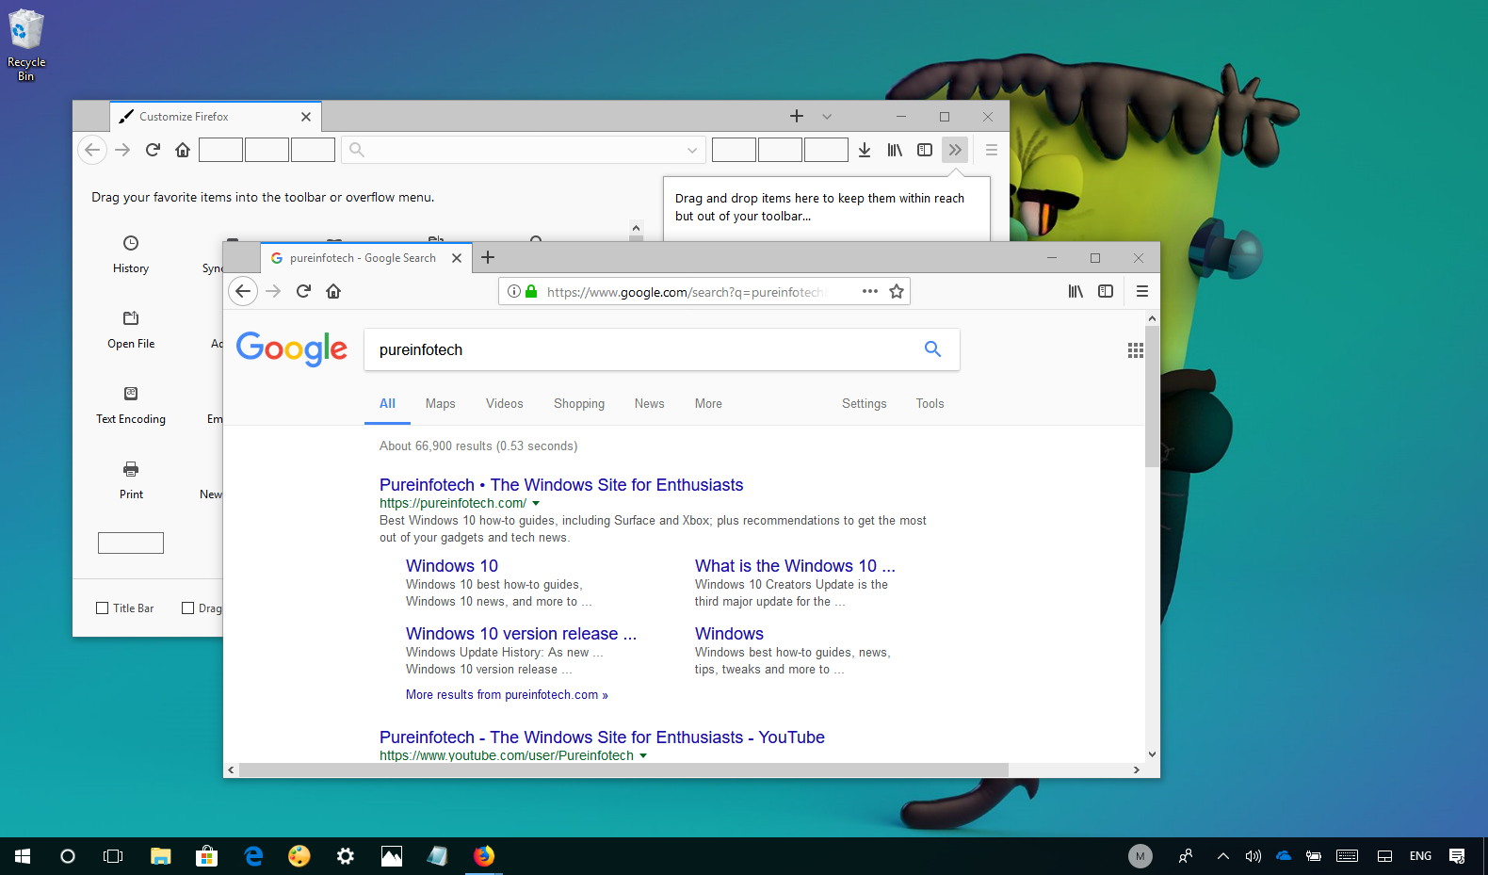Reload the Google search page
The image size is (1488, 875).
point(303,291)
